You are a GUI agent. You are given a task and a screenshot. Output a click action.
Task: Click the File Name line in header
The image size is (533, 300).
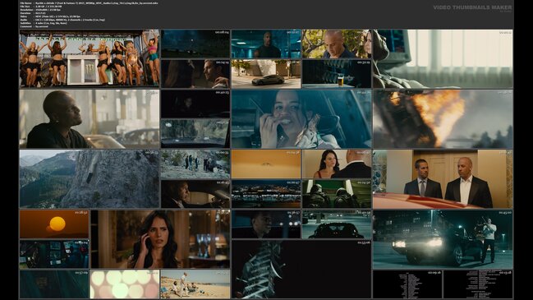coord(89,3)
